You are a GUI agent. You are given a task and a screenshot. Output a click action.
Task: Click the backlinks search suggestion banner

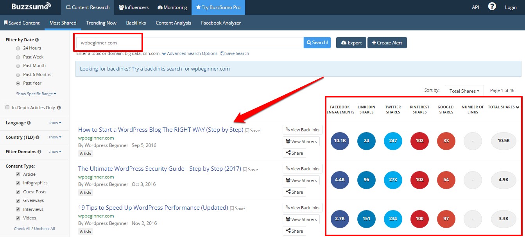tap(298, 69)
